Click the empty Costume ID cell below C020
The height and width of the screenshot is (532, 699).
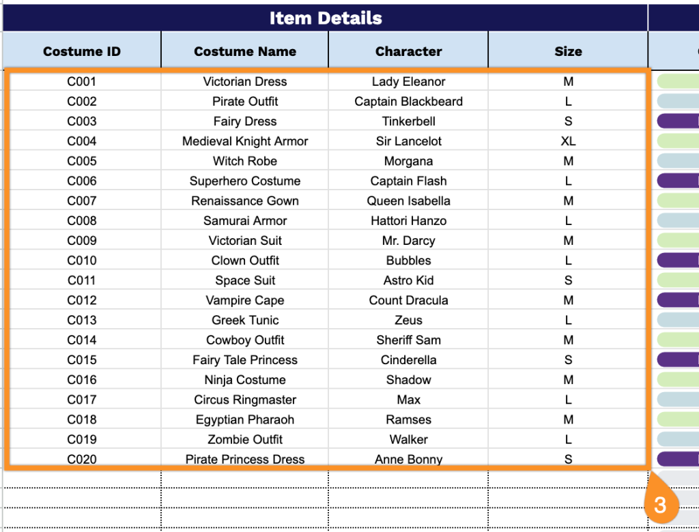coord(82,479)
